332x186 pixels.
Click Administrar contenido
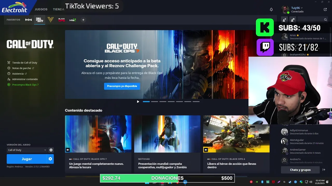(x=23, y=79)
